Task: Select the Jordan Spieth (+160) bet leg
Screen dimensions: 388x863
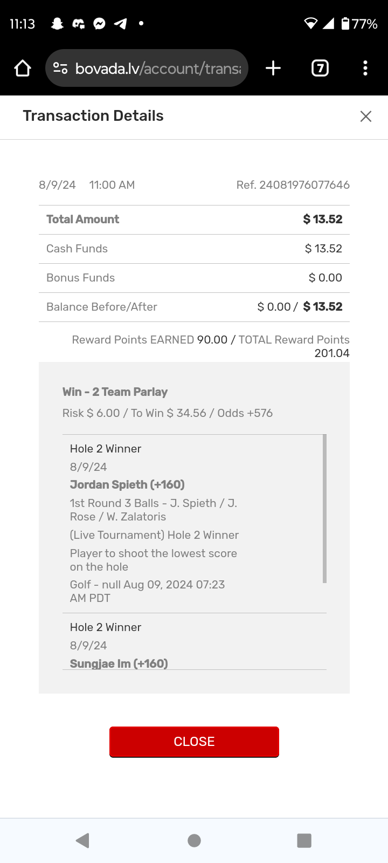Action: click(127, 484)
